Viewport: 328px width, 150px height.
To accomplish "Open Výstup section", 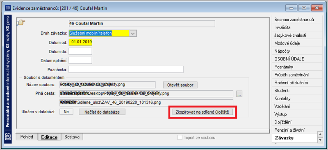I will [297, 114].
